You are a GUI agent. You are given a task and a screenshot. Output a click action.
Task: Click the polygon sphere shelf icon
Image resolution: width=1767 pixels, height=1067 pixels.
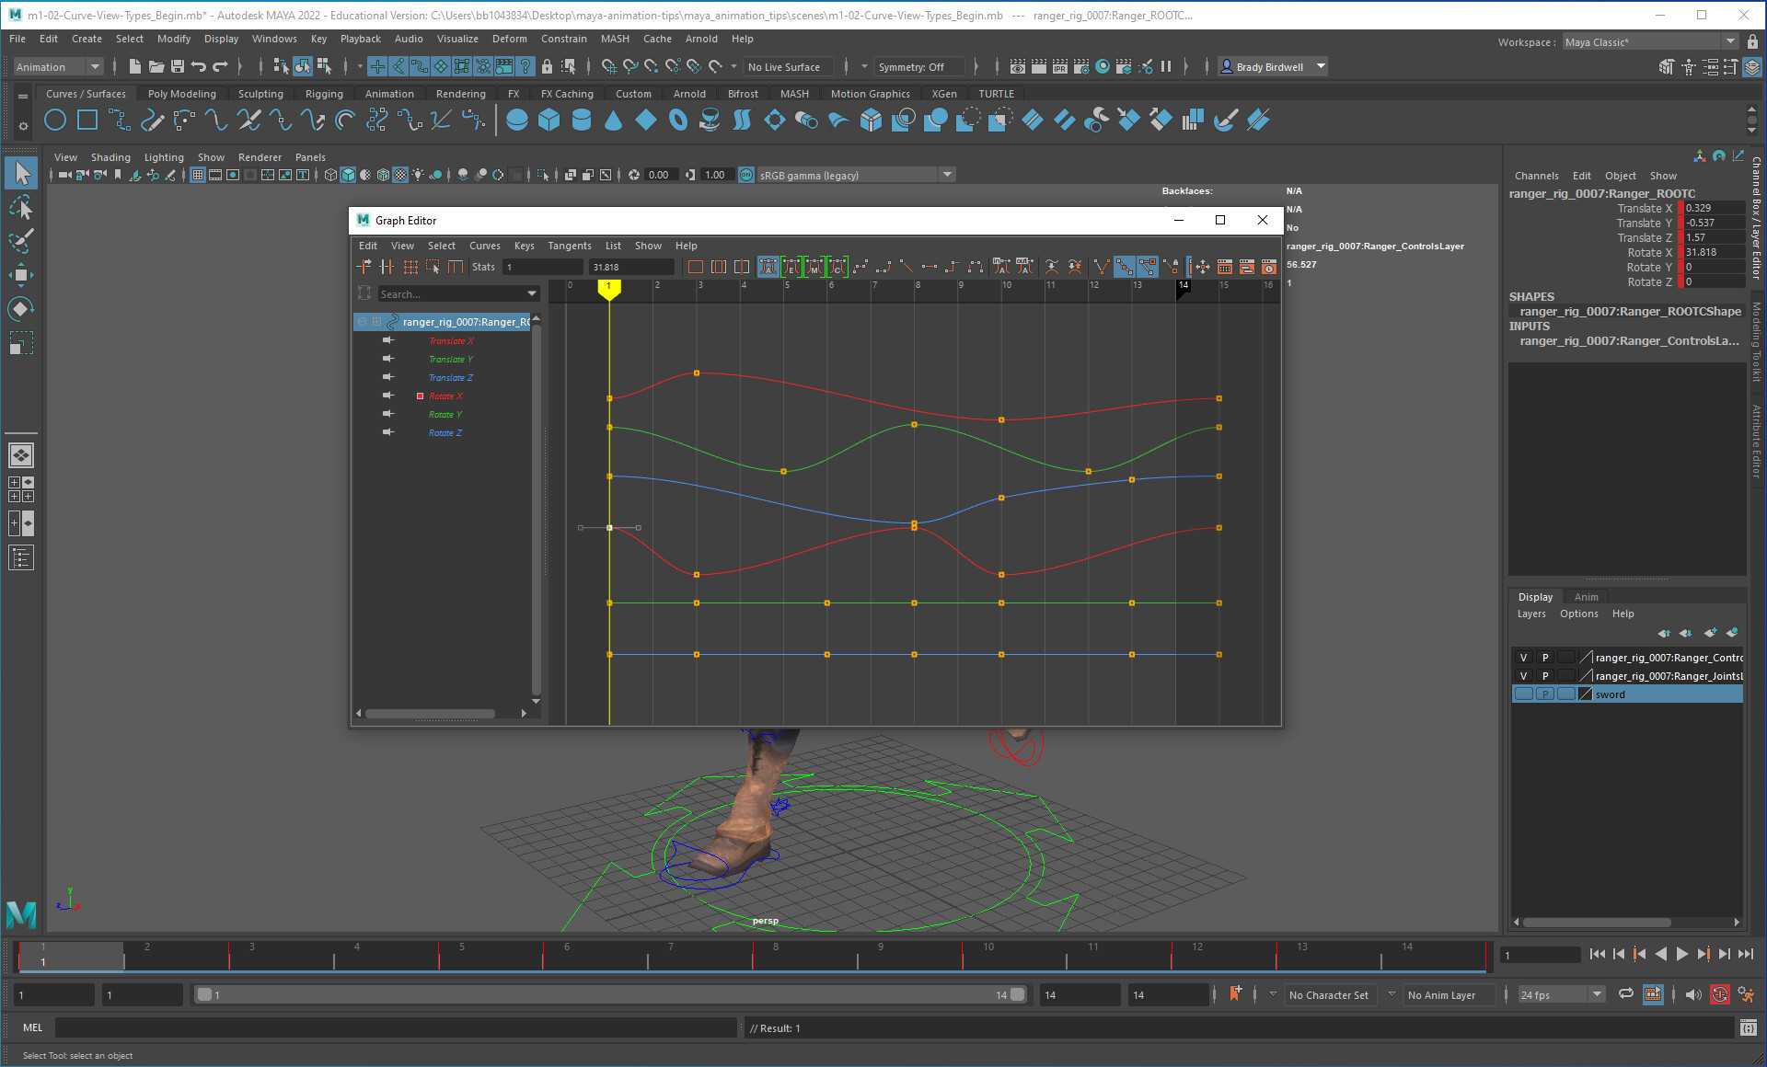[x=517, y=120]
